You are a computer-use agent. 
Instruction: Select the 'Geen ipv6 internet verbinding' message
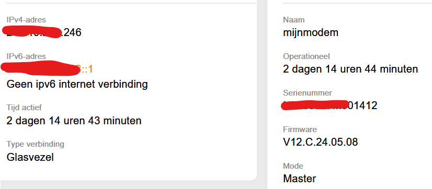pyautogui.click(x=77, y=84)
